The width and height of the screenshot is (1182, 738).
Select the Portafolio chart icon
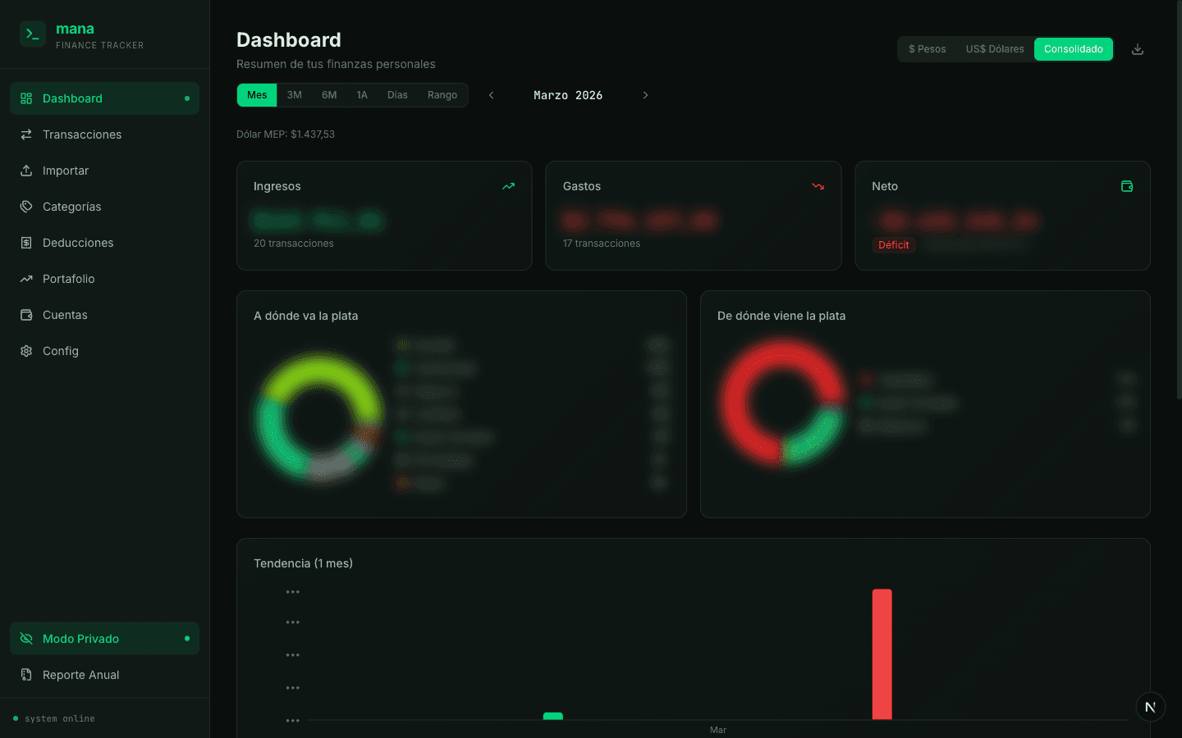[26, 279]
